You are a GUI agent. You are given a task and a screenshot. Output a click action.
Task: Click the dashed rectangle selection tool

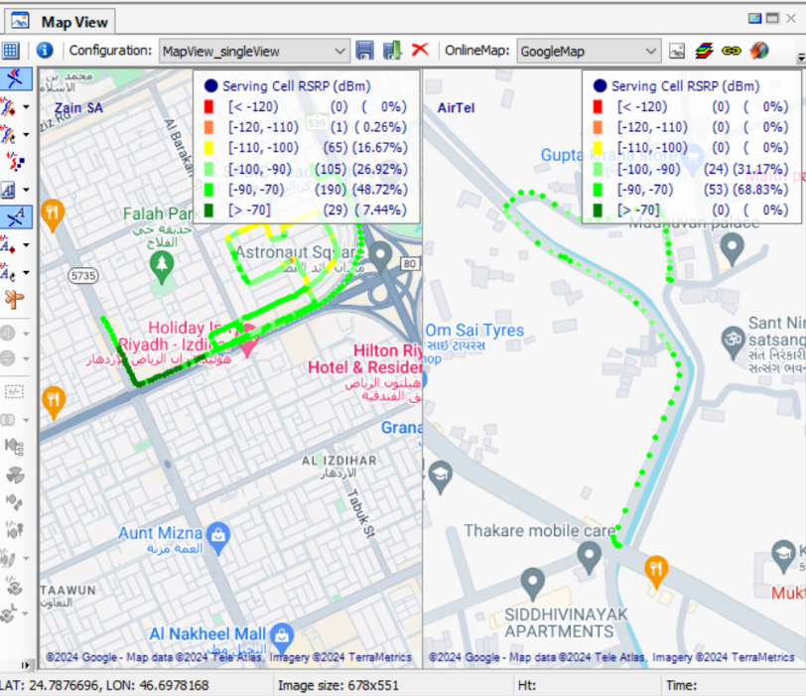tap(14, 392)
